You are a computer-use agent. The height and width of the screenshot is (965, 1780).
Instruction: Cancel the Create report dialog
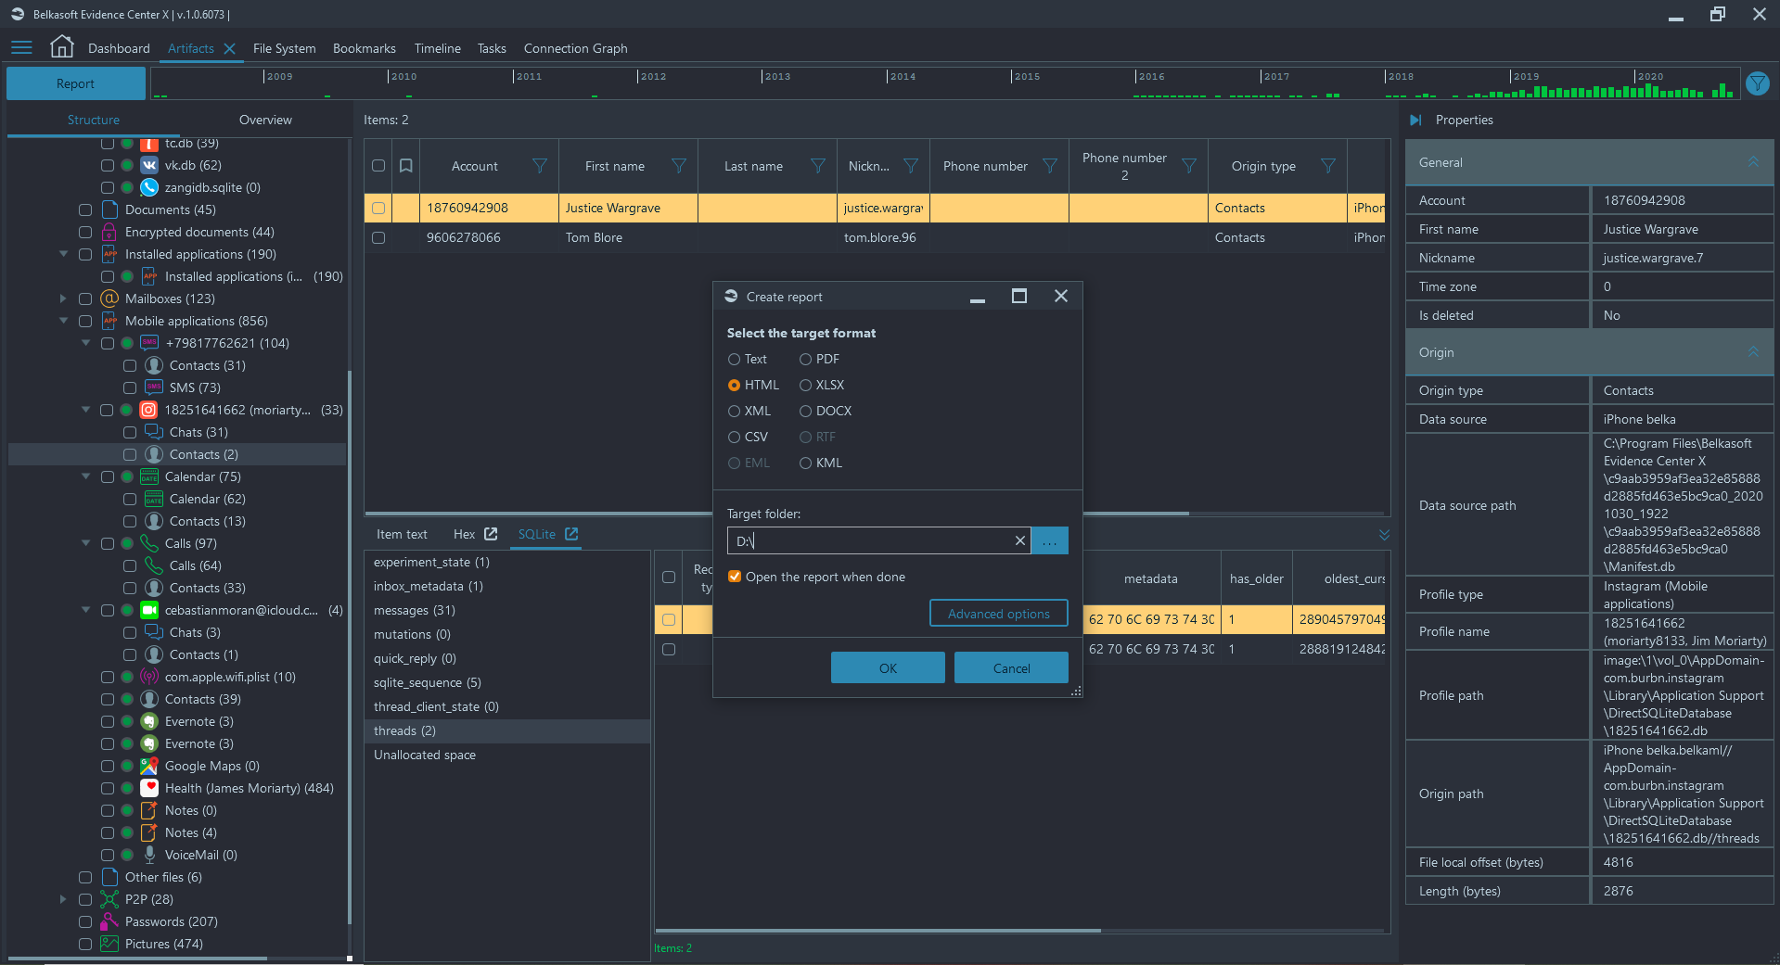tap(1011, 668)
